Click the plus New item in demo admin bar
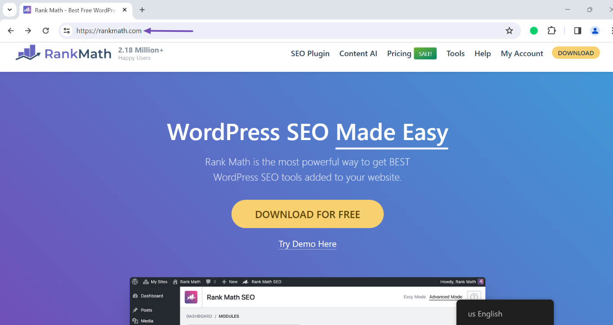Viewport: 613px width, 325px height. (x=229, y=282)
